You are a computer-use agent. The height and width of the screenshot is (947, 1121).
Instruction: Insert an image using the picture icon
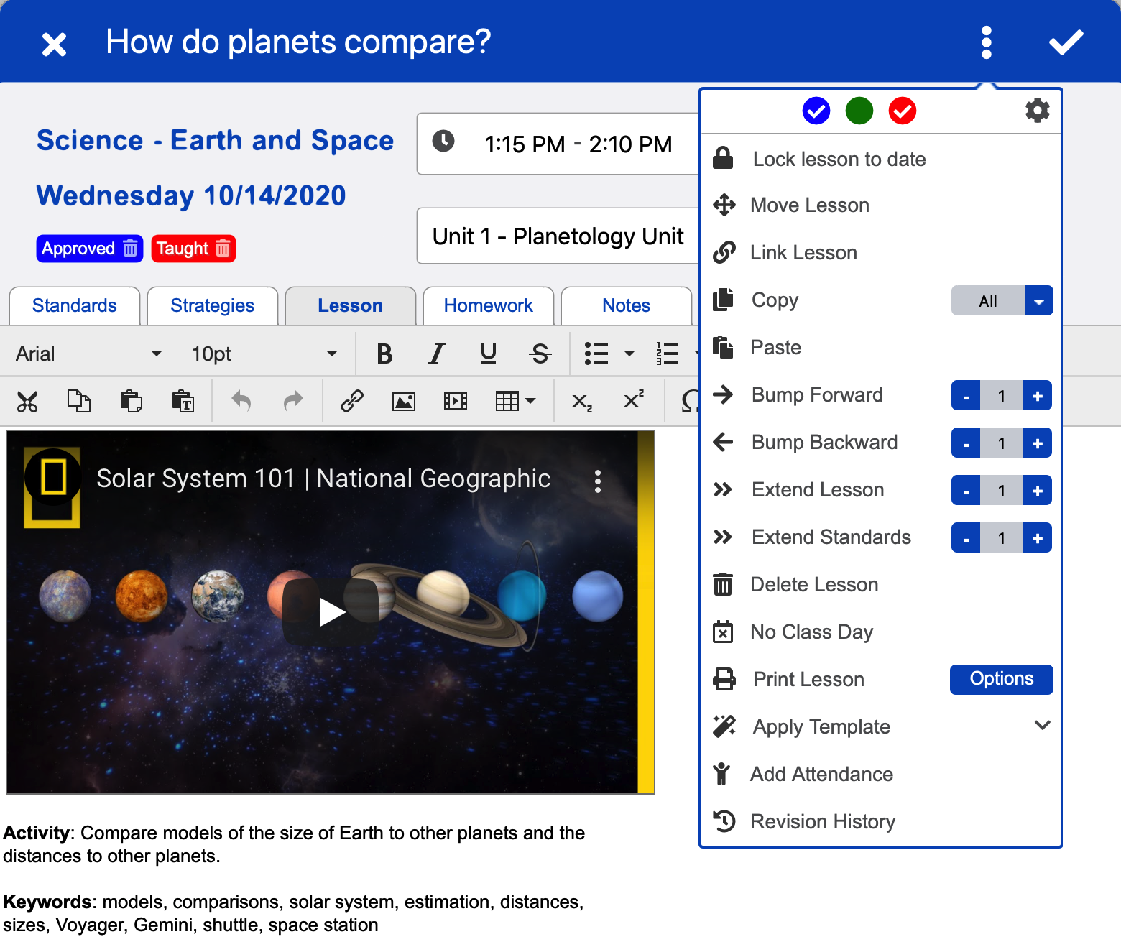[x=403, y=401]
